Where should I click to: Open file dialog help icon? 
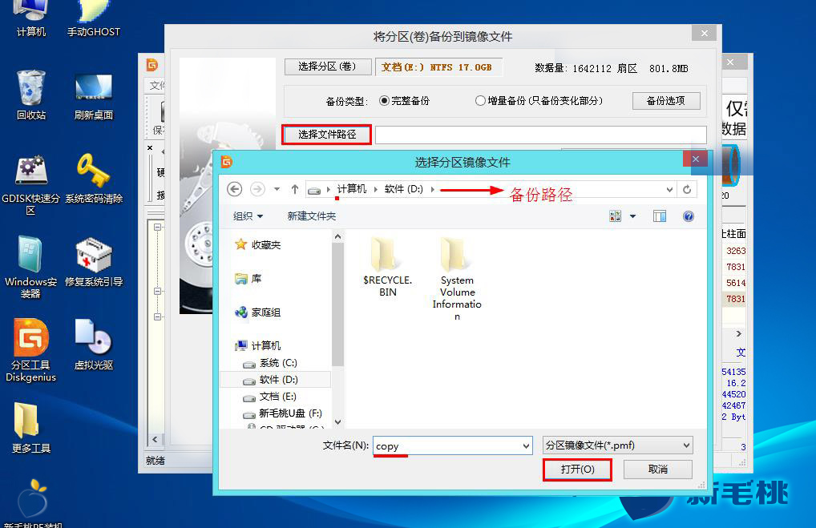[688, 216]
